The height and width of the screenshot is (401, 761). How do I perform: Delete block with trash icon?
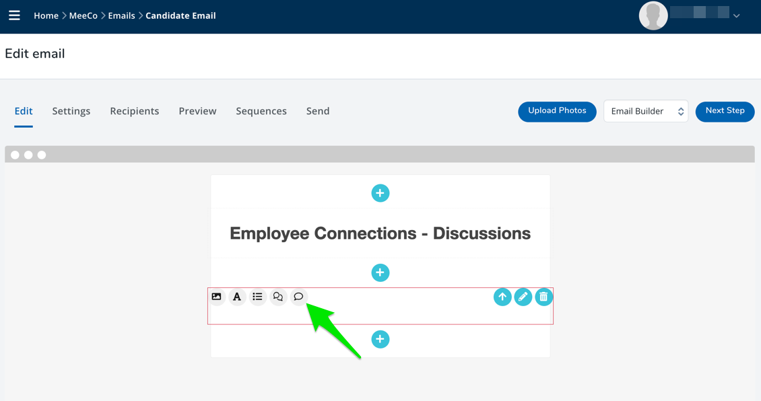click(x=543, y=297)
